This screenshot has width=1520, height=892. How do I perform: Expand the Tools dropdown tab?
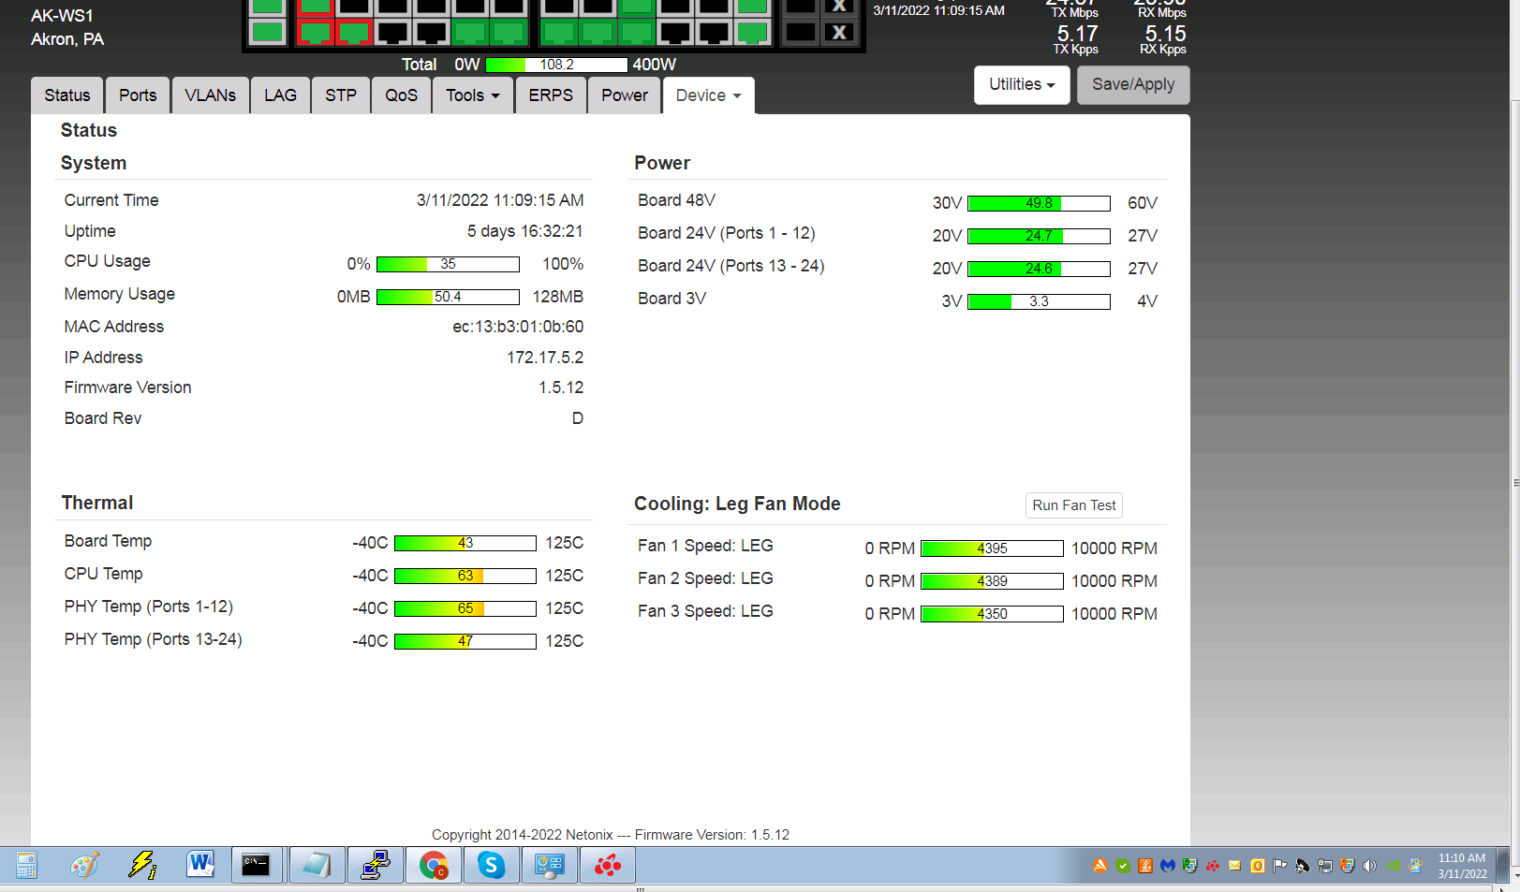[472, 95]
